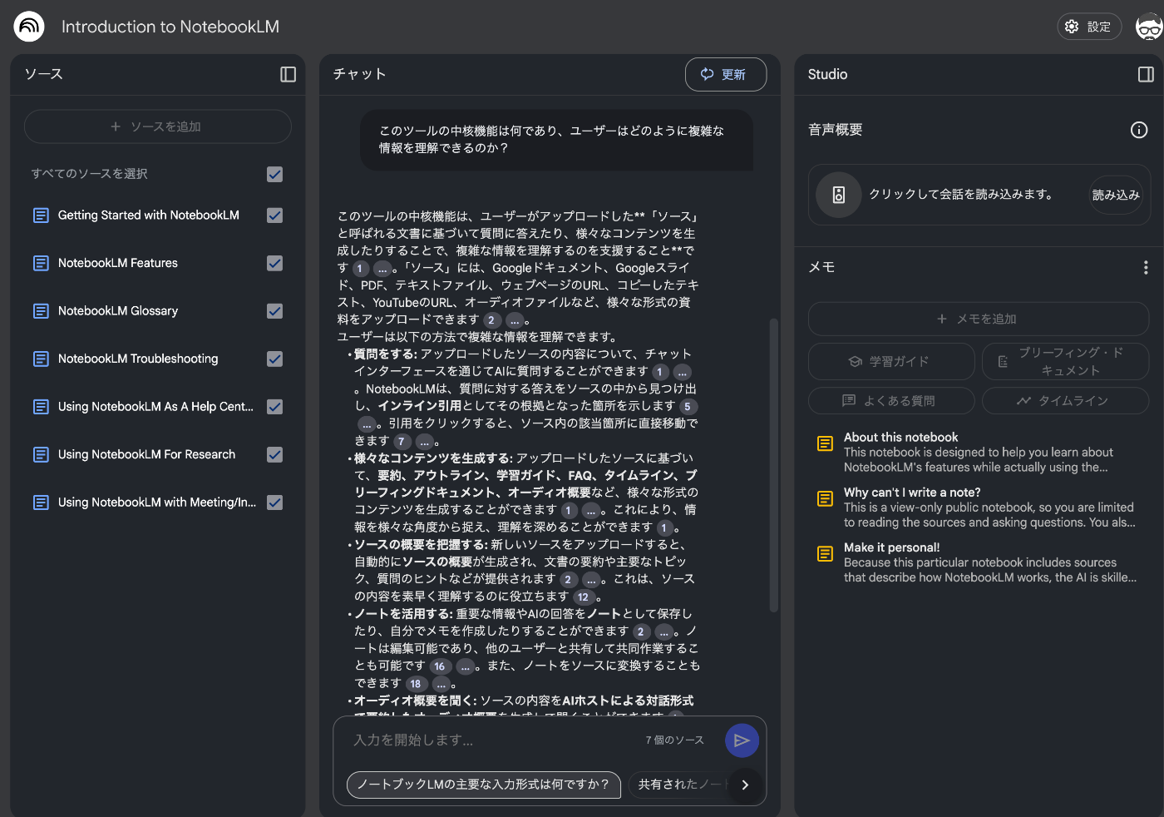1164x817 pixels.
Task: Uncheck Using NotebookLM with Meeting source checkbox
Action: coord(275,503)
